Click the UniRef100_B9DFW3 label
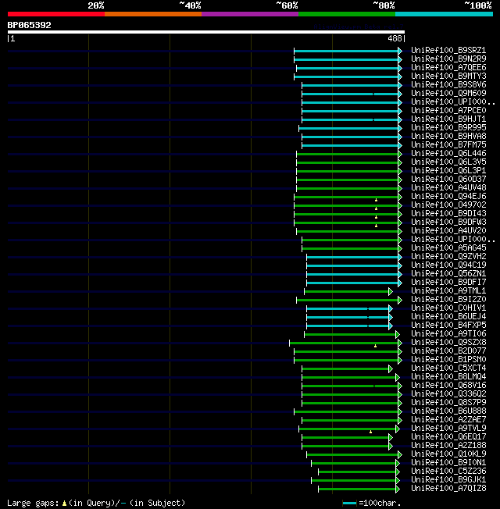 (x=448, y=222)
